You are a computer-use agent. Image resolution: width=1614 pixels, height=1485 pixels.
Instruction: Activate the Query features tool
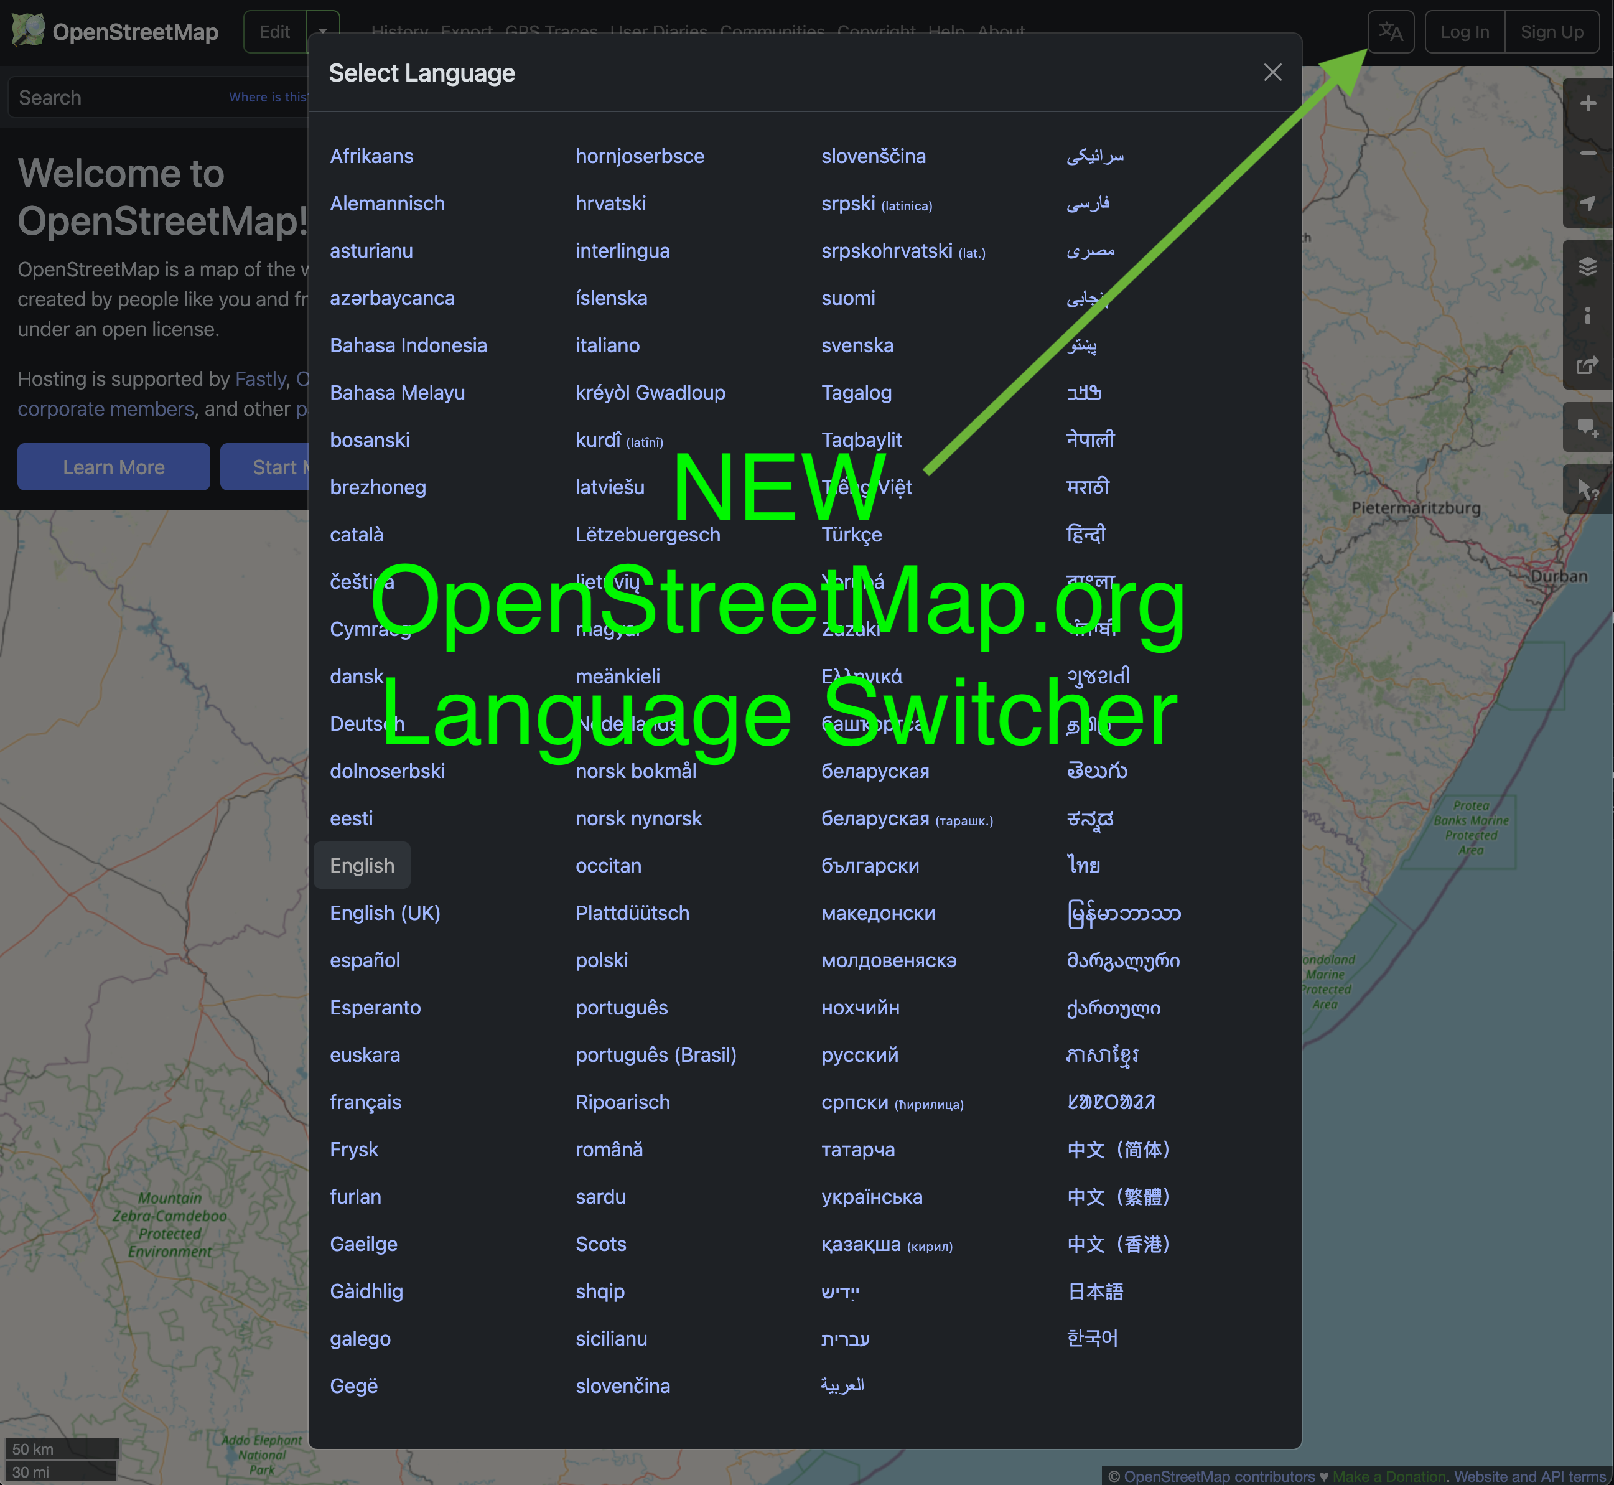click(x=1587, y=489)
